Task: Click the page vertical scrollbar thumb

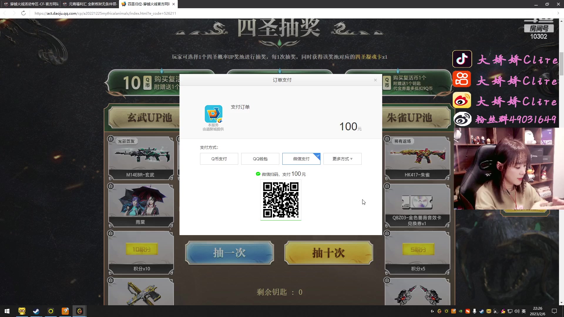Action: coord(562,64)
